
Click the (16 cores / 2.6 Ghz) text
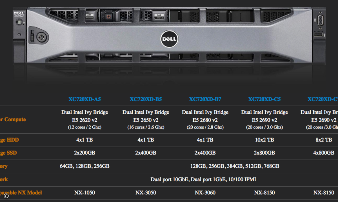[x=146, y=127]
